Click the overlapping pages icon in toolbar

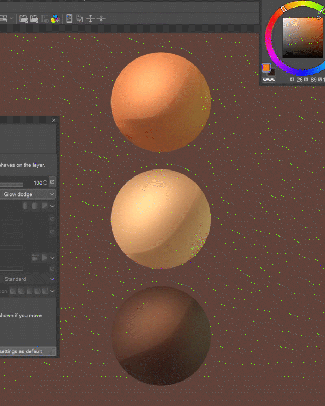(x=80, y=18)
